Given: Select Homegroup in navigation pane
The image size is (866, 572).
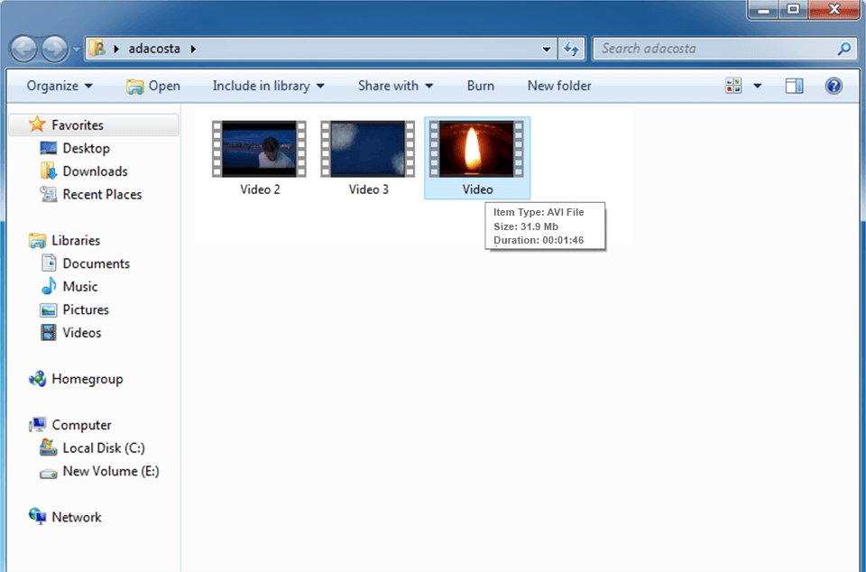Looking at the screenshot, I should tap(88, 379).
